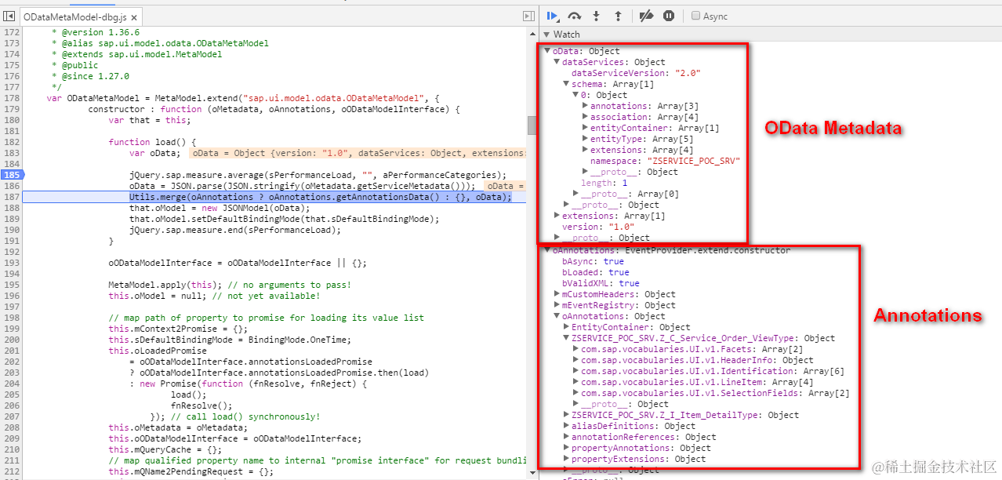1002x480 pixels.
Task: Select bValidXML: true row
Action: (x=601, y=283)
